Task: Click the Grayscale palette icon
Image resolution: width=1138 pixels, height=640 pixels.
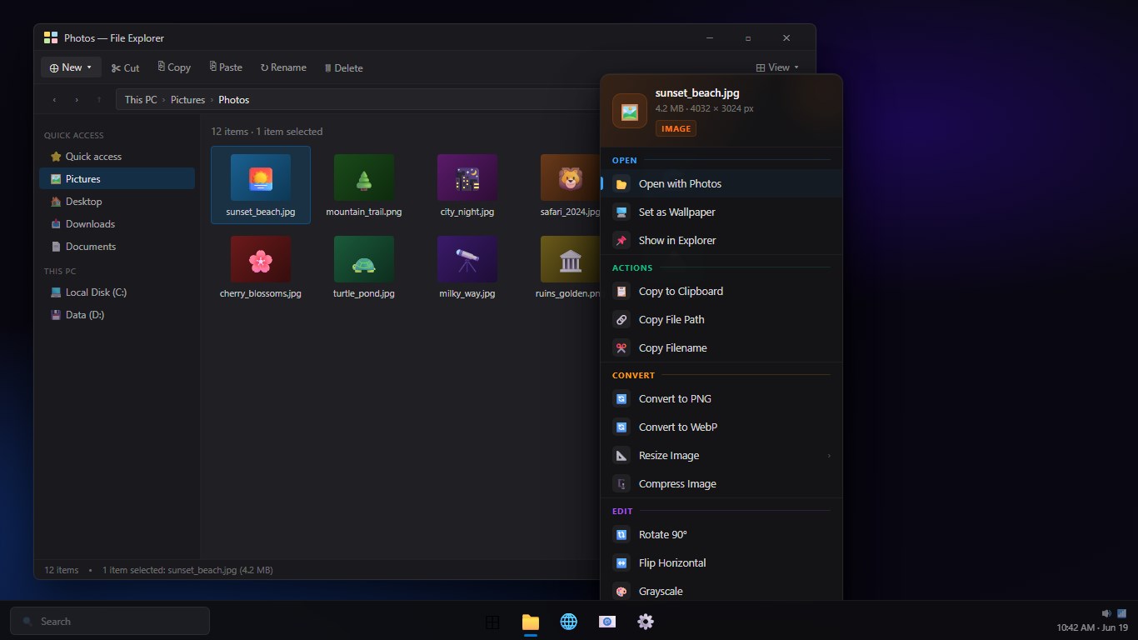Action: click(x=621, y=592)
